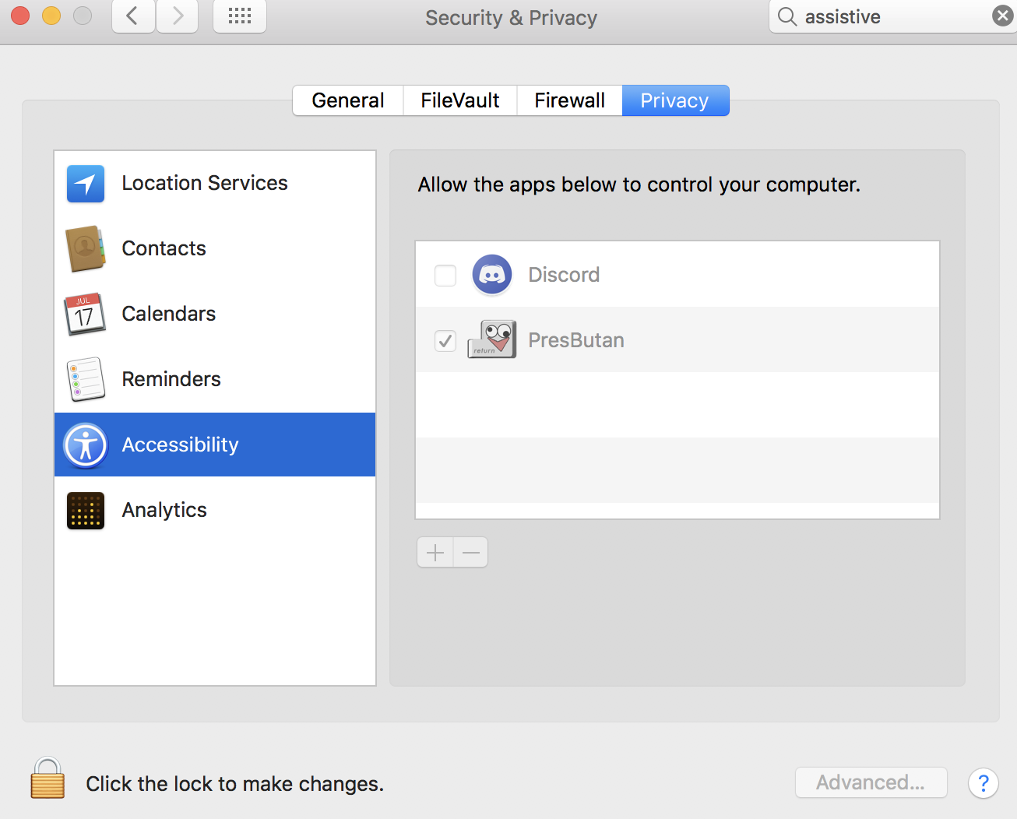Remove app with the minus button

(471, 553)
